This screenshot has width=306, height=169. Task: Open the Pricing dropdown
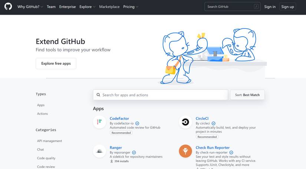(131, 7)
